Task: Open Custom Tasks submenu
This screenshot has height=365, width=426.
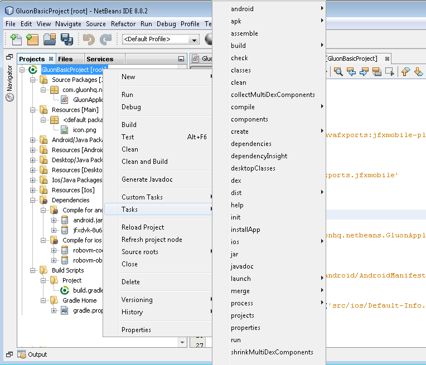Action: (x=158, y=197)
